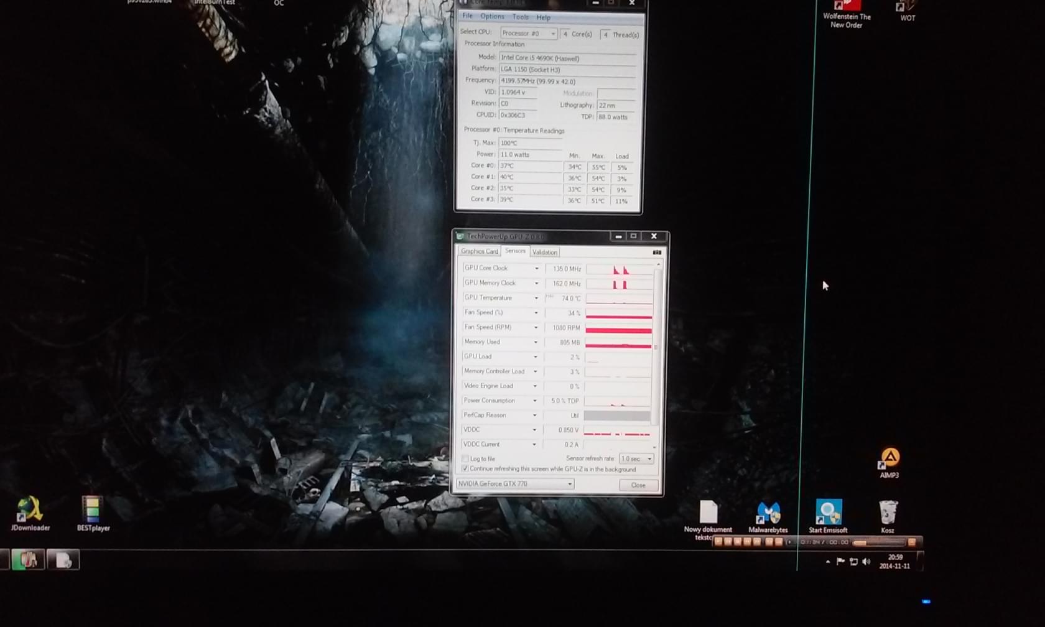Screen dimensions: 1045x627
Task: Click the Fan Speed 1080 RPM value
Action: pos(564,328)
